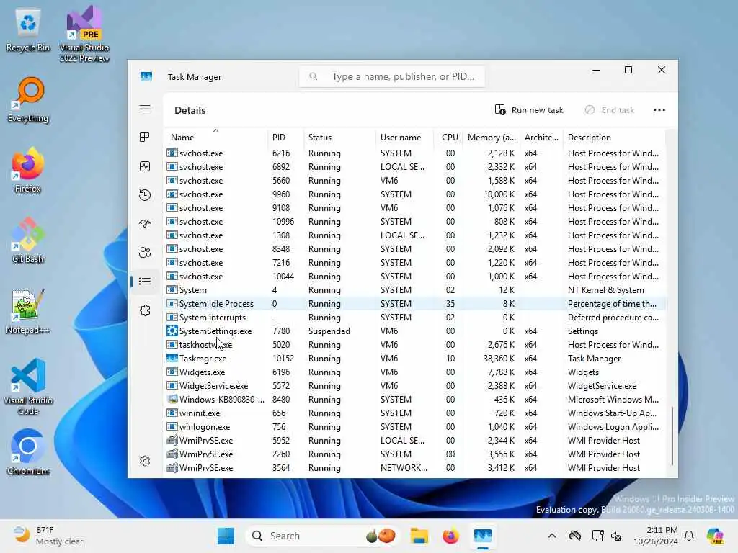Open the Services page puzzle icon

pyautogui.click(x=145, y=310)
